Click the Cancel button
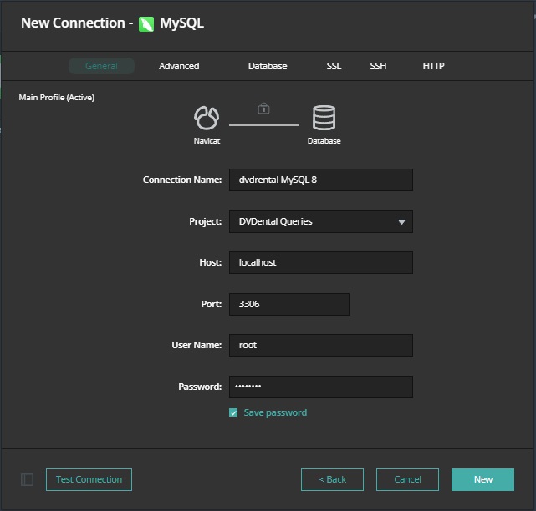536x511 pixels. point(407,479)
